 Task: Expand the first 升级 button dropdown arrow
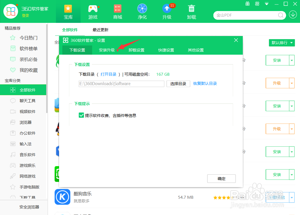(292, 83)
